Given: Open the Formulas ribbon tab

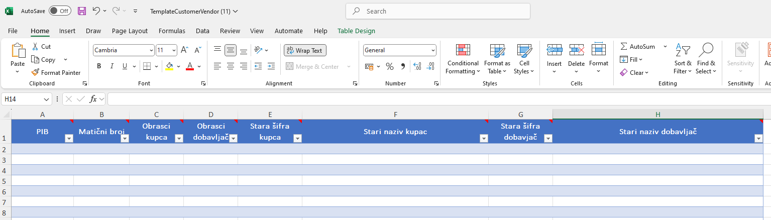Looking at the screenshot, I should (172, 31).
